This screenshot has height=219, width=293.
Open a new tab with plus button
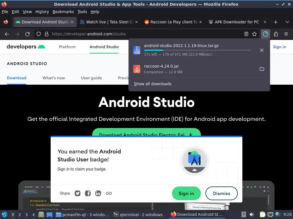tap(276, 22)
